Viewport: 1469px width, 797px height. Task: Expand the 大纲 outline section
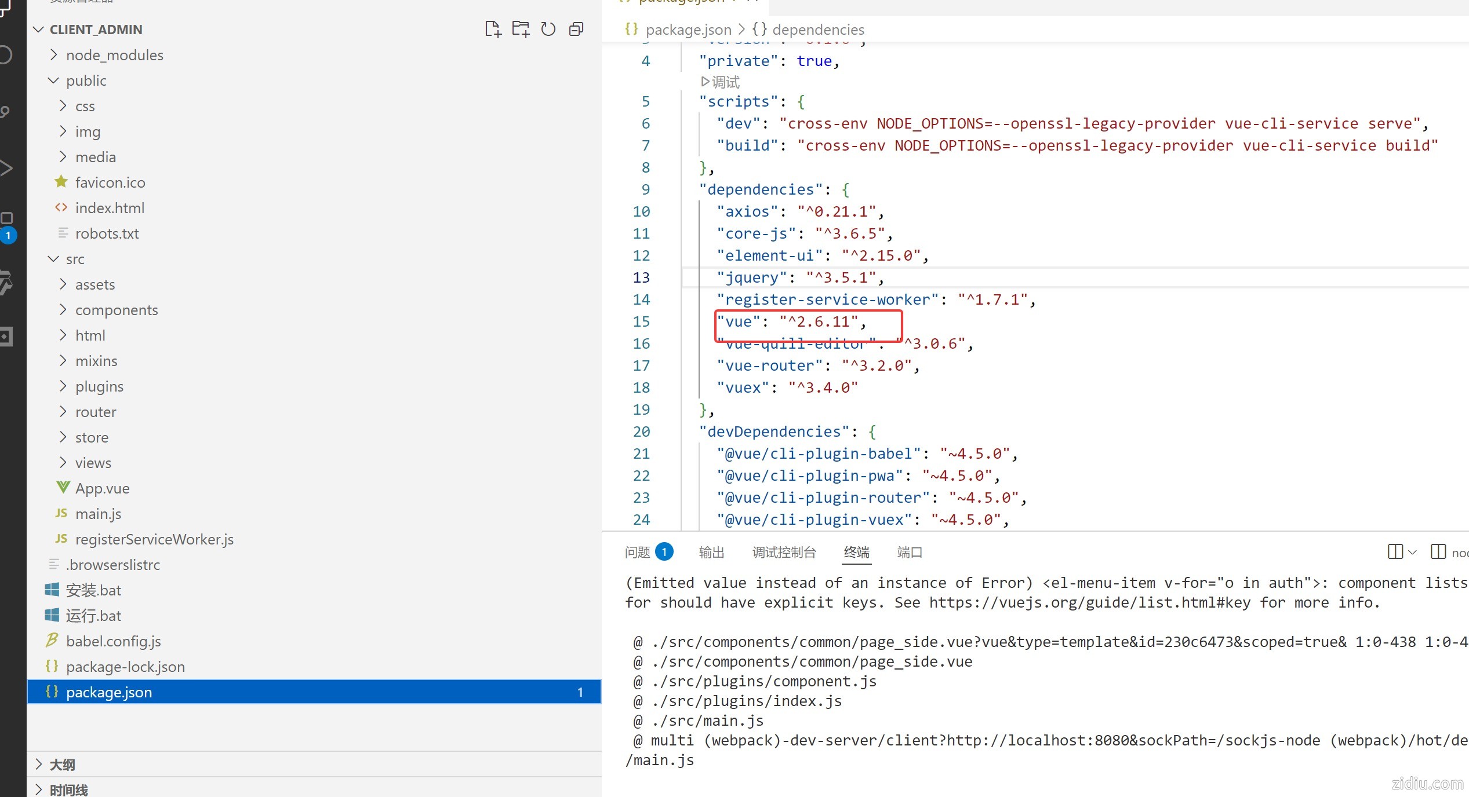pyautogui.click(x=62, y=765)
